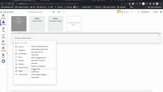Choose Move a draggable group action
Image resolution: width=163 pixels, height=92 pixels.
pos(39,58)
